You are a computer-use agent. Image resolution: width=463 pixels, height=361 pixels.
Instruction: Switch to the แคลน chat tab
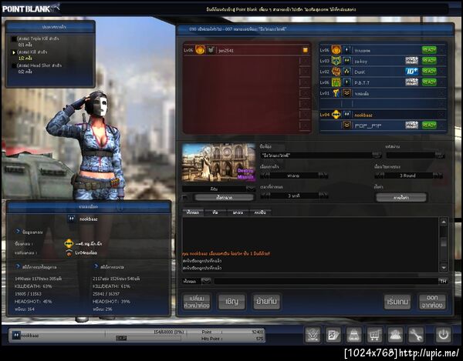(x=238, y=212)
